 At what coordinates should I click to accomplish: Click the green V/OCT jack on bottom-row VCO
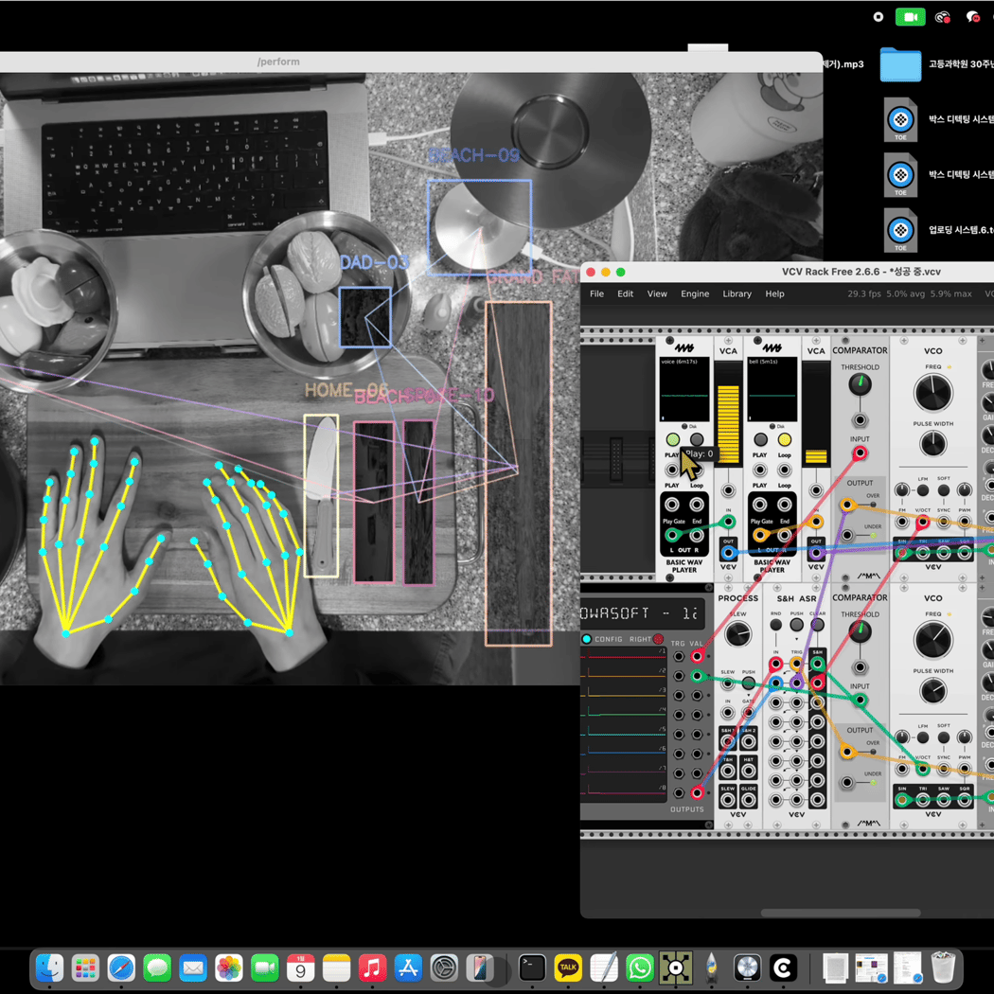coord(922,769)
